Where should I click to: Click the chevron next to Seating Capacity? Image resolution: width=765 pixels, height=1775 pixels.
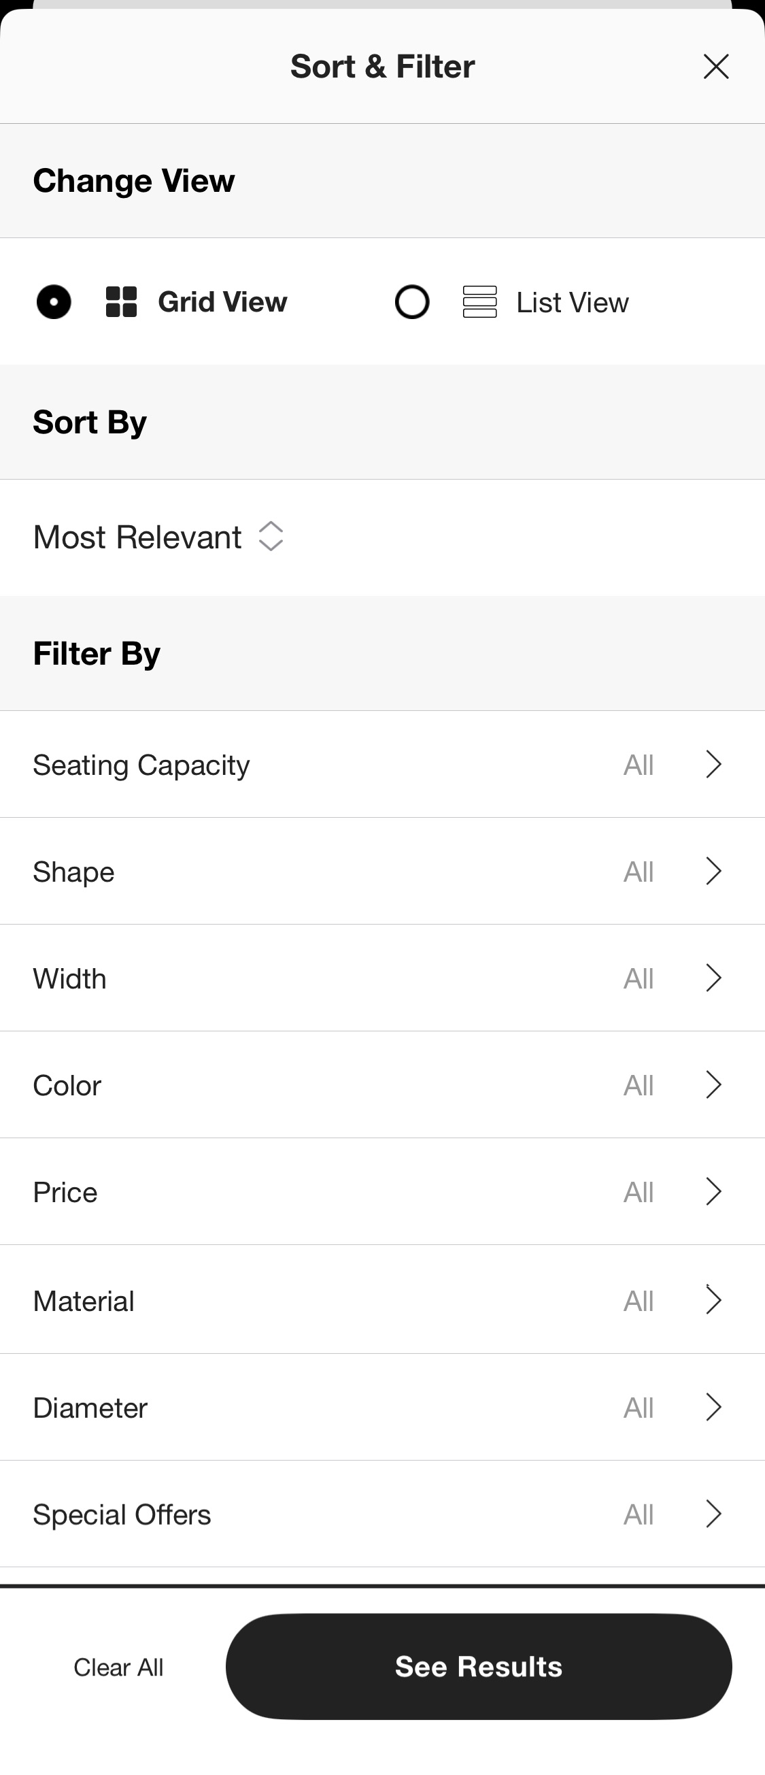tap(713, 764)
